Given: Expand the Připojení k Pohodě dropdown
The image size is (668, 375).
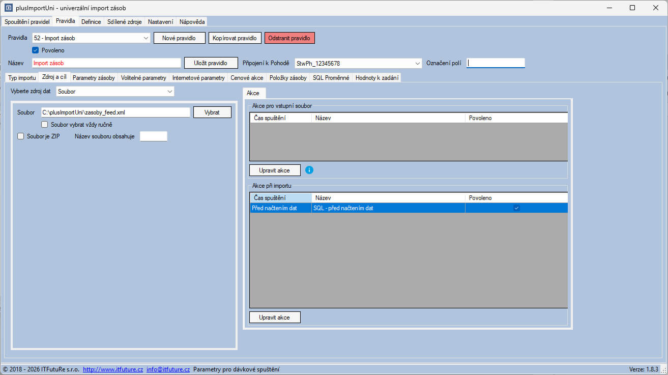Looking at the screenshot, I should click(417, 63).
